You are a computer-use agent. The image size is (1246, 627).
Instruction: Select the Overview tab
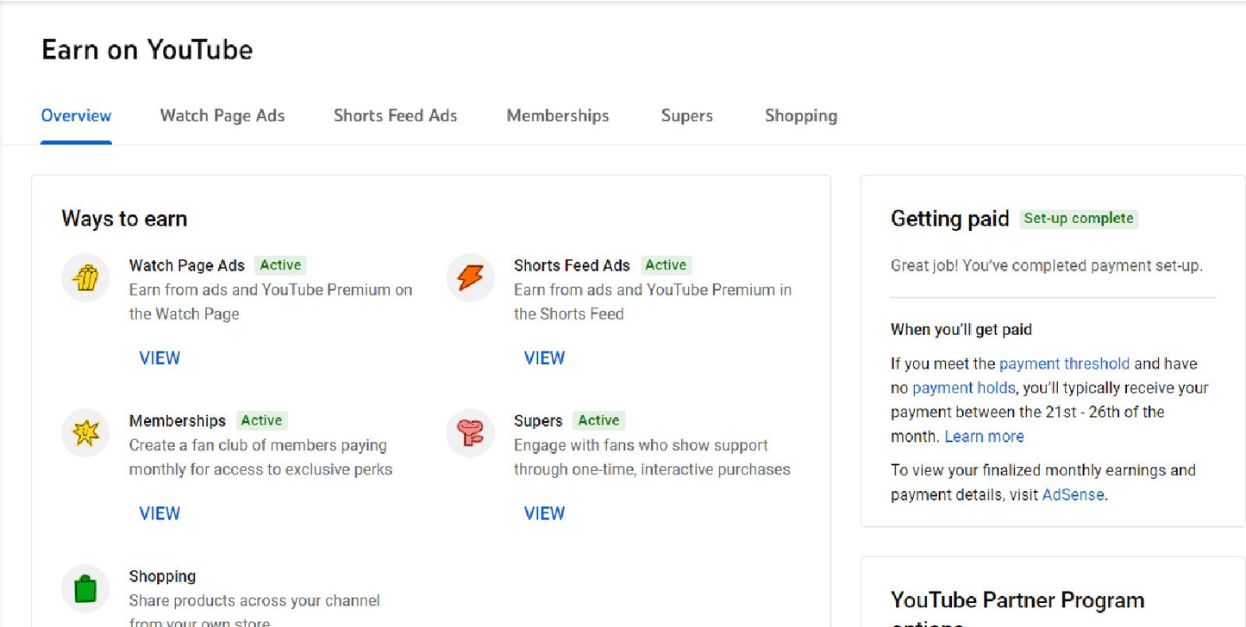(76, 115)
